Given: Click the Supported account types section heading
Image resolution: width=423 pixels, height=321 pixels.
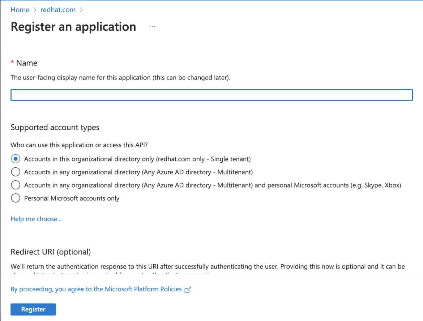Looking at the screenshot, I should (55, 127).
